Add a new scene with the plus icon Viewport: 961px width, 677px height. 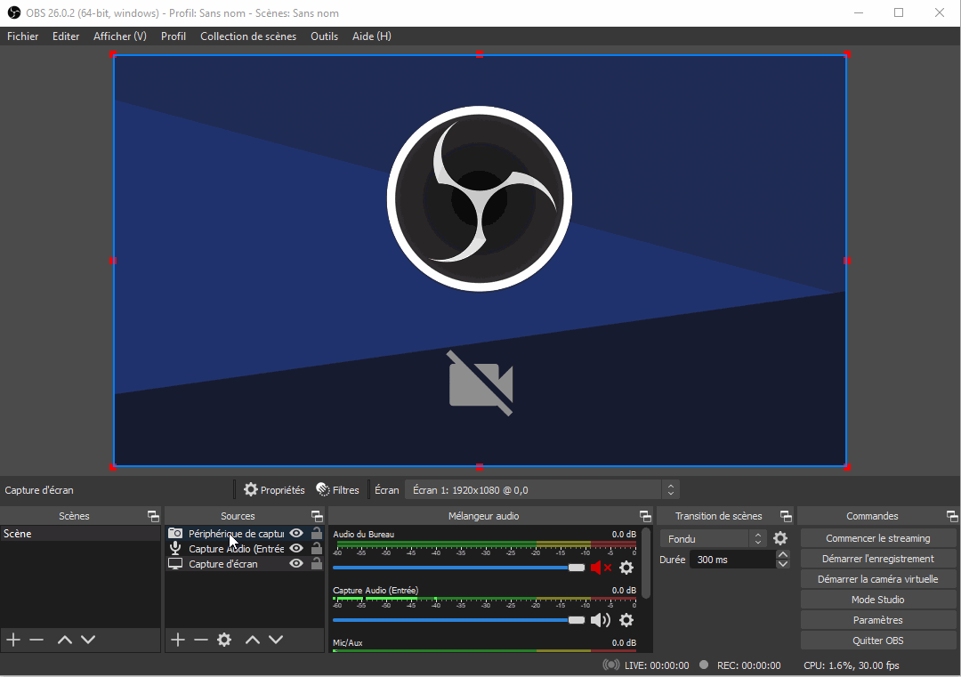[13, 640]
